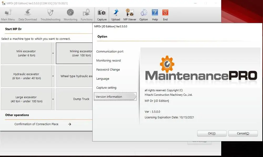263x157 pixels.
Task: Choose Mini excavator (under 6 ton)
Action: tap(26, 53)
